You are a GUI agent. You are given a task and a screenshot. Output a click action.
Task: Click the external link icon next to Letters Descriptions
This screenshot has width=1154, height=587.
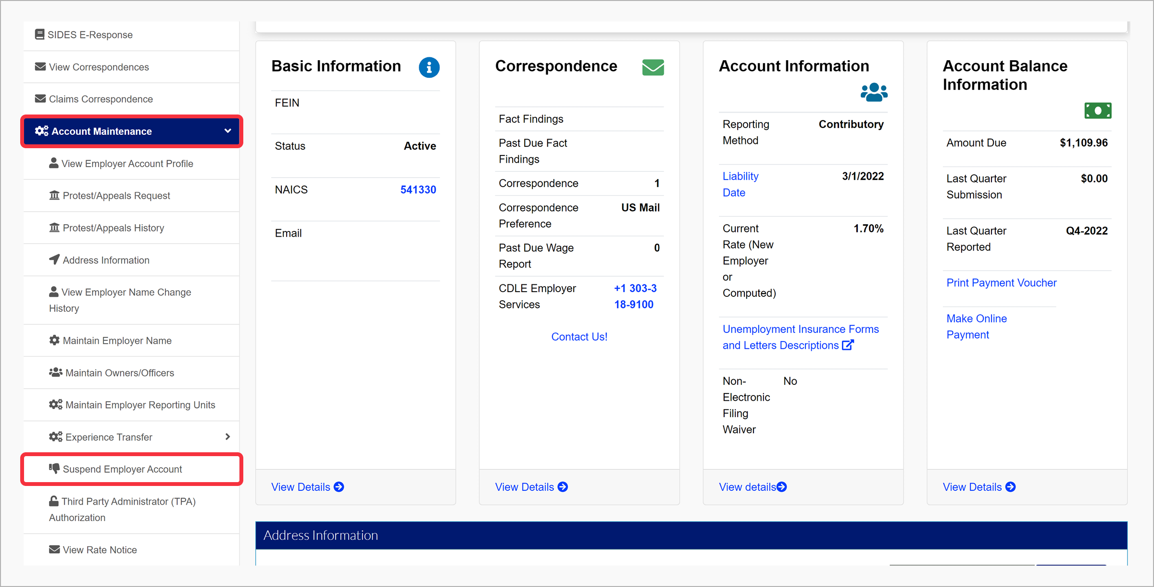click(848, 345)
